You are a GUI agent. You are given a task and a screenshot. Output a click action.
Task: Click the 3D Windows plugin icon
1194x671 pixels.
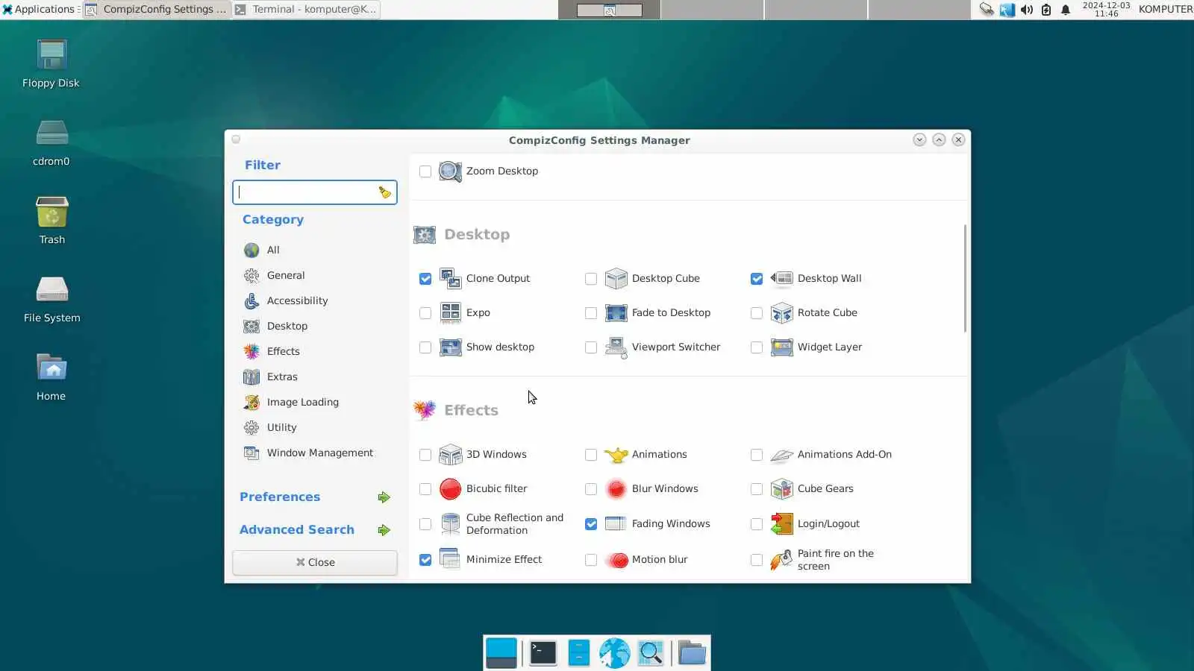pos(450,454)
